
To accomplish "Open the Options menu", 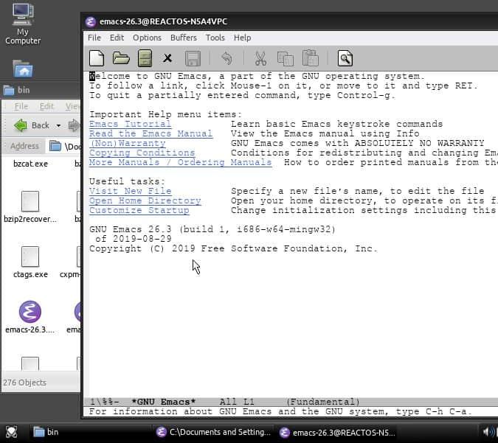I will [147, 38].
